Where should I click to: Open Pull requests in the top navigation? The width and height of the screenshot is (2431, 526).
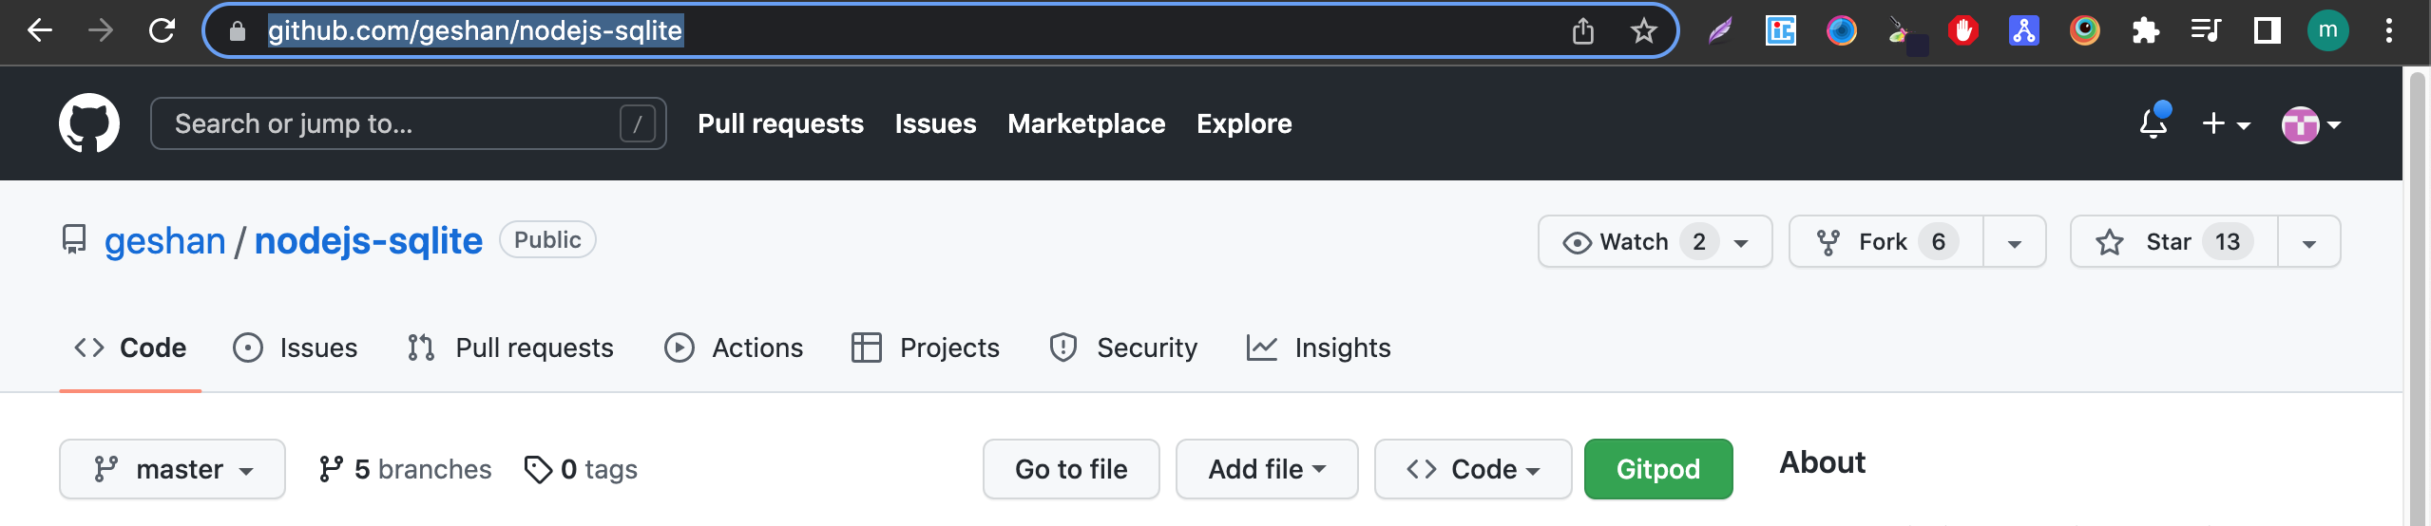tap(781, 123)
